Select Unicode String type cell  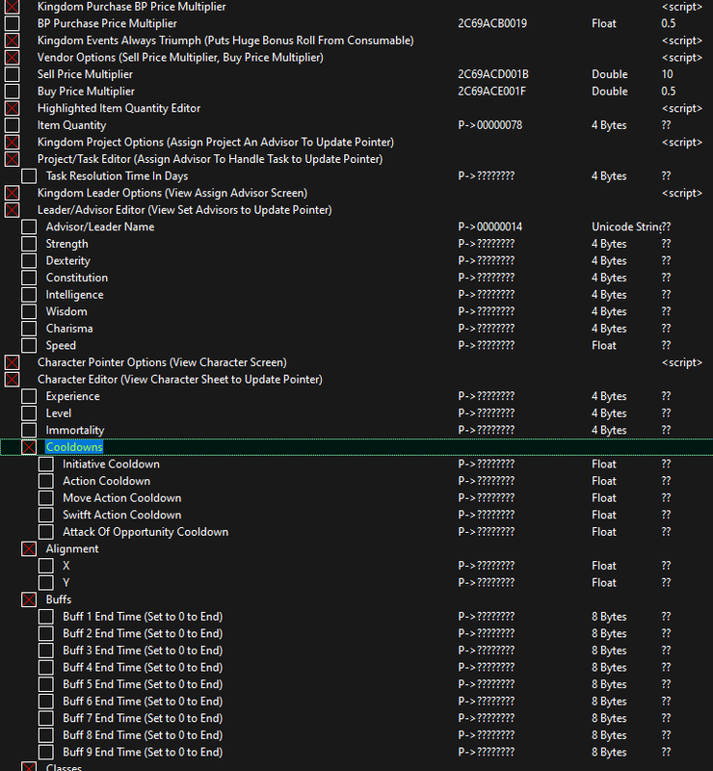click(626, 226)
